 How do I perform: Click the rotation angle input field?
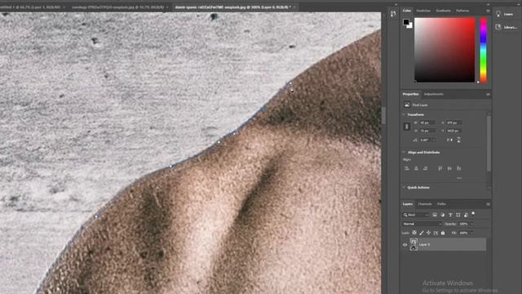tap(425, 140)
